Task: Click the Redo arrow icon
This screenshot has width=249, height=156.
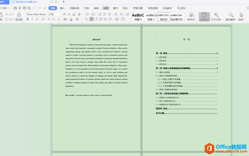Action: (40, 8)
